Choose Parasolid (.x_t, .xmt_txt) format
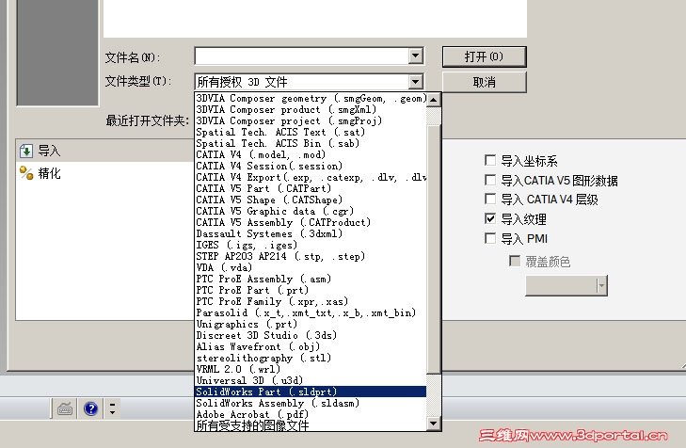The height and width of the screenshot is (448, 686). (x=311, y=312)
